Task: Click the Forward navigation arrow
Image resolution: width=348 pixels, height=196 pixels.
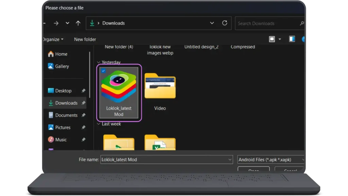Action: (x=56, y=23)
